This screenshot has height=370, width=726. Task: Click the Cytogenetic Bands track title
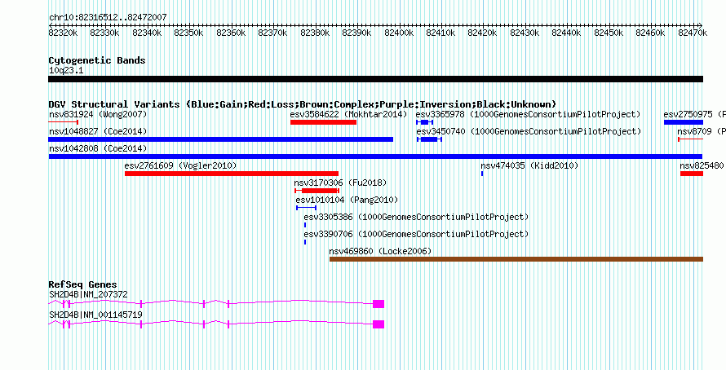coord(97,60)
